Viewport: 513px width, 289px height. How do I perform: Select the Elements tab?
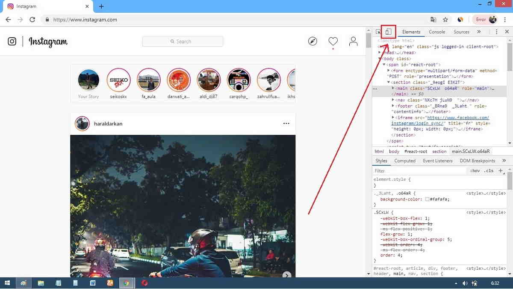(411, 32)
